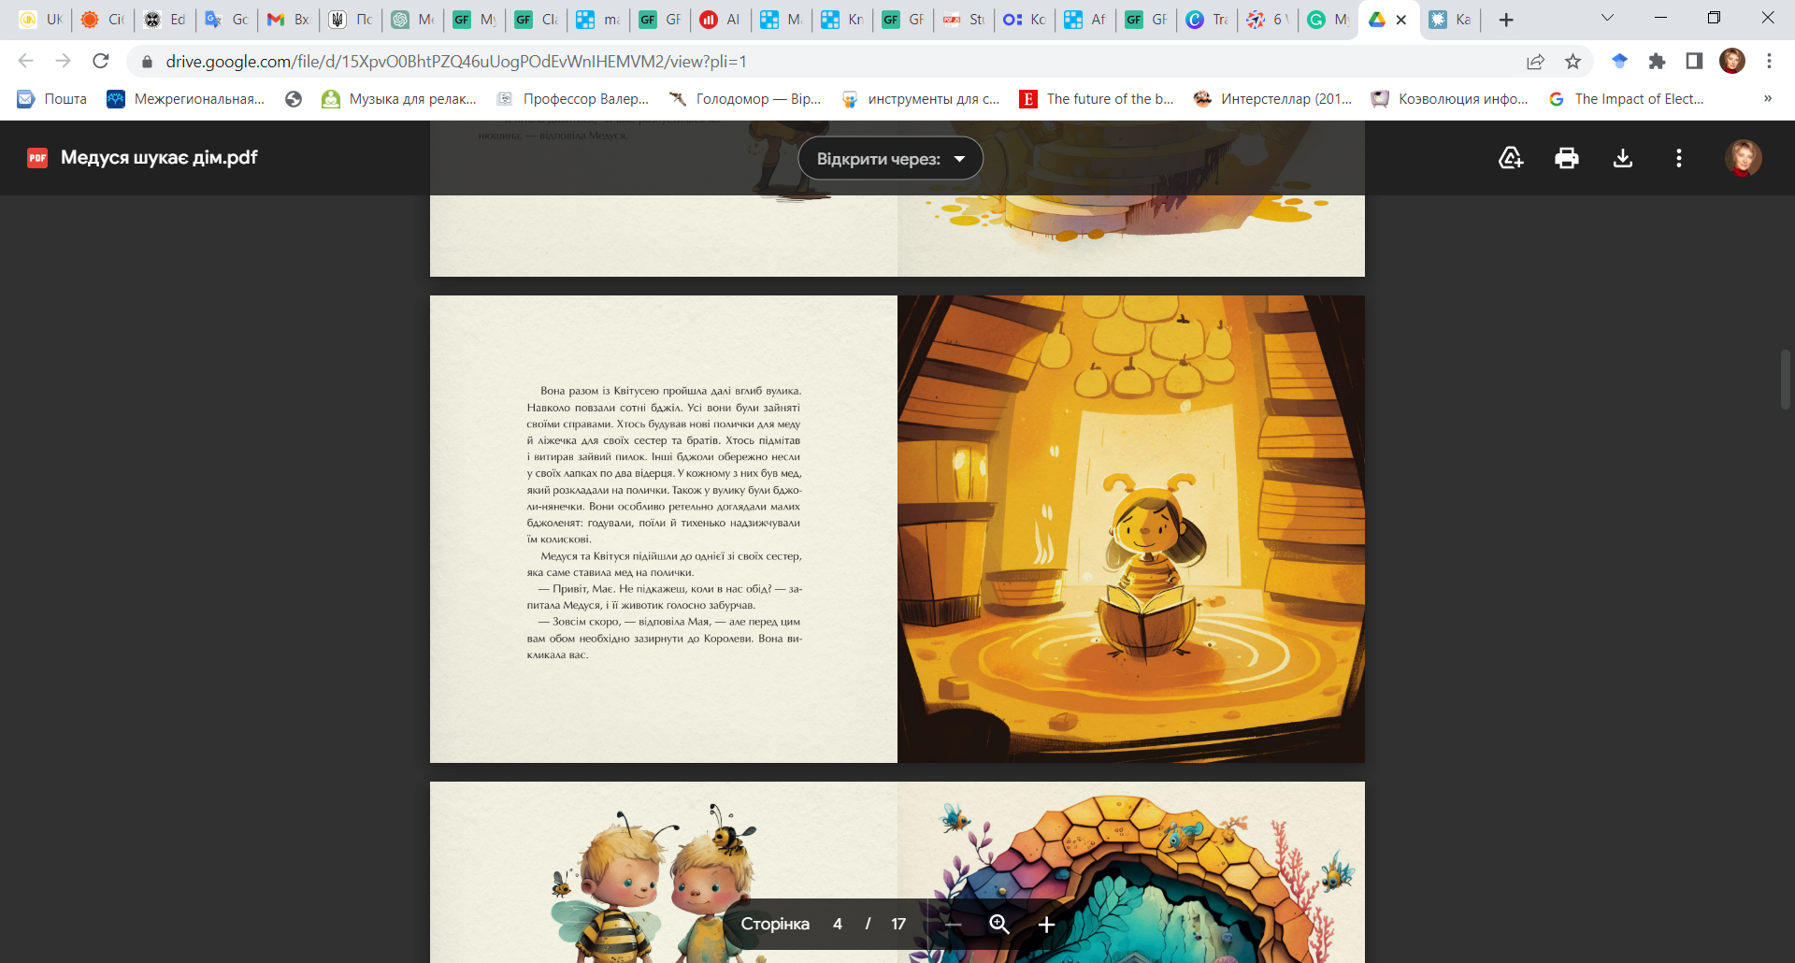Open 'инструменты для с...' bookmark
Screen dimensions: 1795x963
(920, 99)
